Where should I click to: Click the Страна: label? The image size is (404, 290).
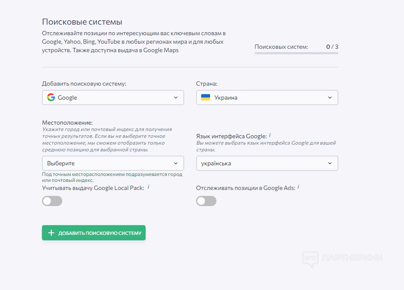point(207,84)
